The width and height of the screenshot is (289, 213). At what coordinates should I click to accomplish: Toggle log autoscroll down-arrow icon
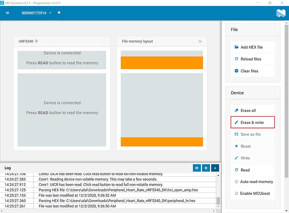(x=215, y=168)
